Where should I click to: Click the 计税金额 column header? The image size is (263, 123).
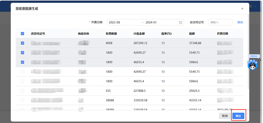pyautogui.click(x=139, y=33)
